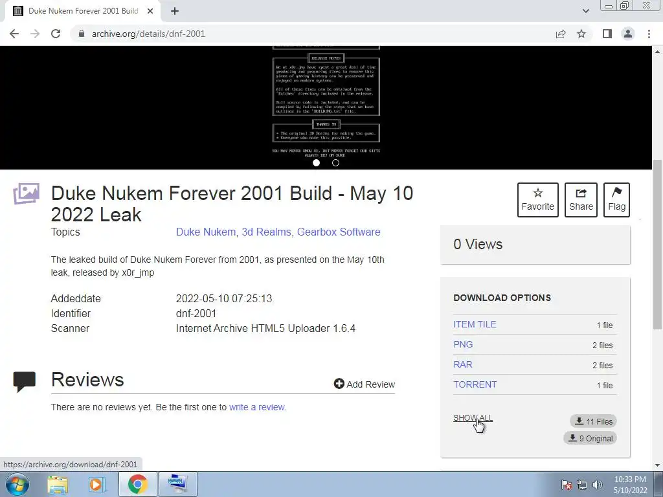Select the Duke Nukem Forever 2001 Build tab
663x497 pixels.
point(84,11)
